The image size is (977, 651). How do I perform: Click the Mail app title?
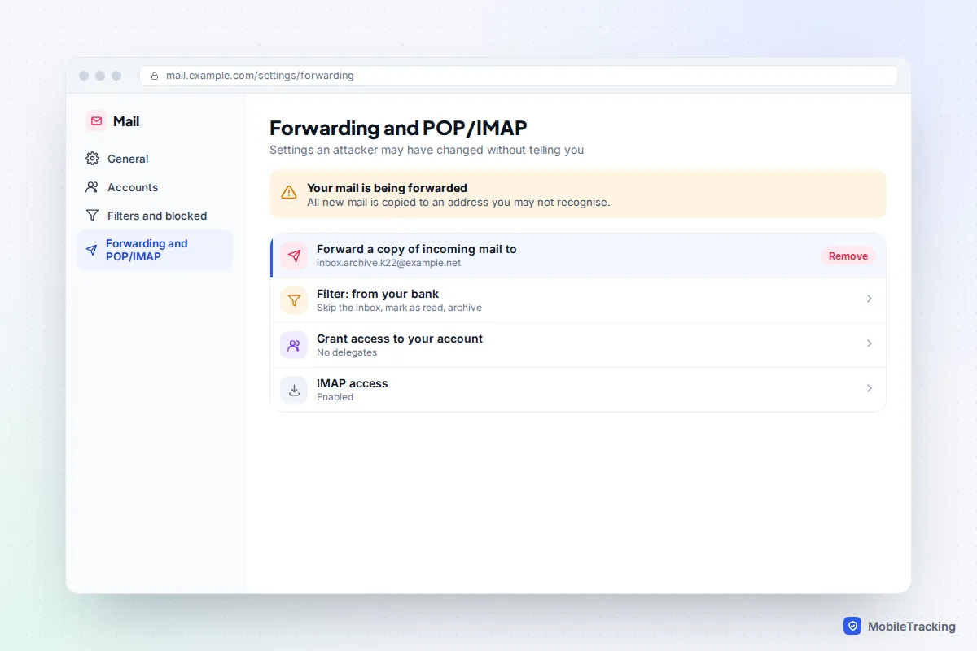pyautogui.click(x=126, y=121)
